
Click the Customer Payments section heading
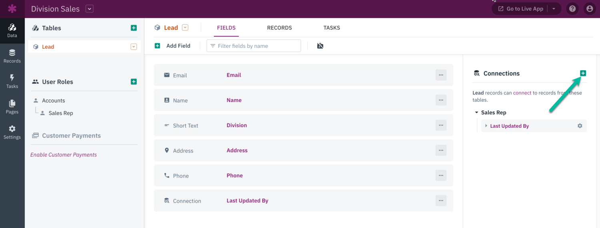click(x=71, y=136)
